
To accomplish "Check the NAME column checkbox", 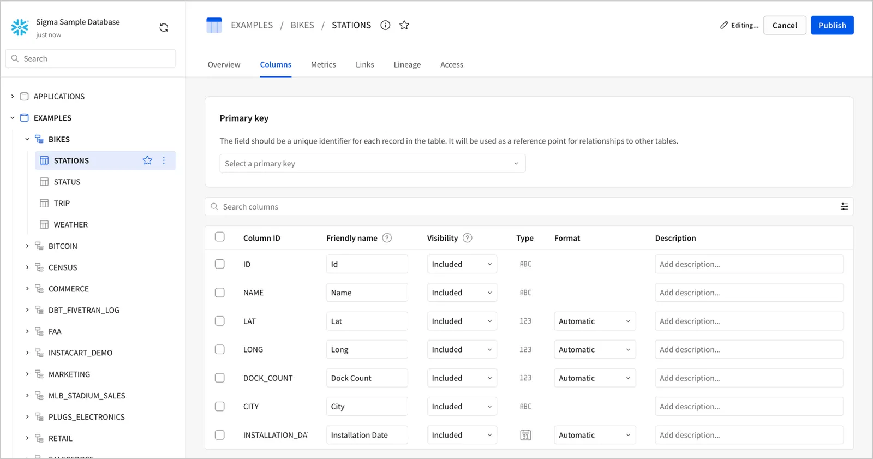I will coord(220,293).
